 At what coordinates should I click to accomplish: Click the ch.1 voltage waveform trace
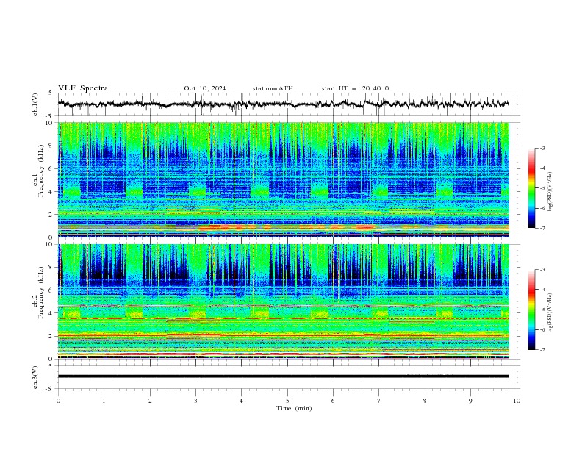pyautogui.click(x=283, y=104)
